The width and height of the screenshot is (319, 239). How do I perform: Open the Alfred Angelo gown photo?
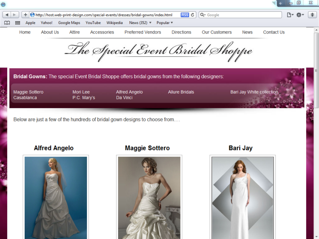(x=56, y=198)
